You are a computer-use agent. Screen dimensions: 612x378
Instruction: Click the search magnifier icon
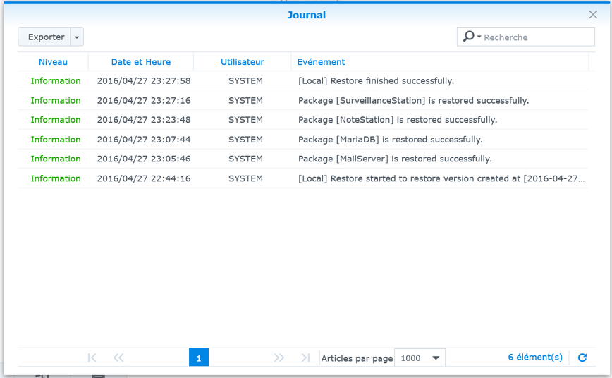coord(469,37)
